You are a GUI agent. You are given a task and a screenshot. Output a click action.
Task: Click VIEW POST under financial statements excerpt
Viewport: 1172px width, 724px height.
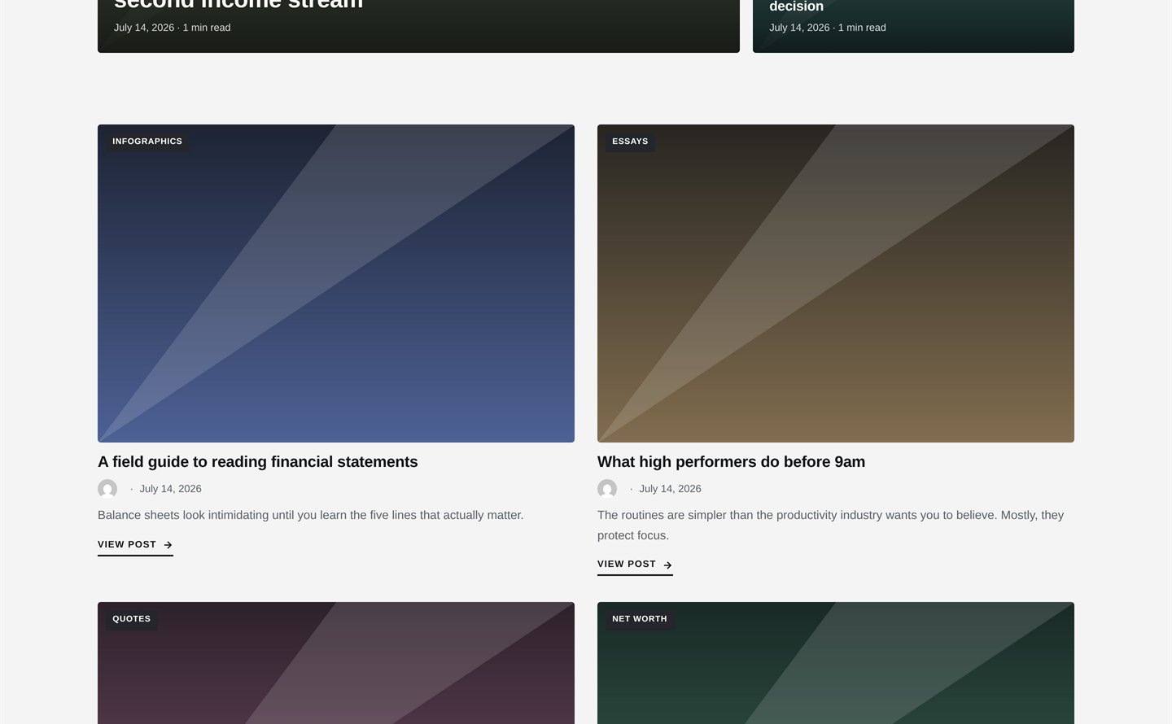coord(135,545)
